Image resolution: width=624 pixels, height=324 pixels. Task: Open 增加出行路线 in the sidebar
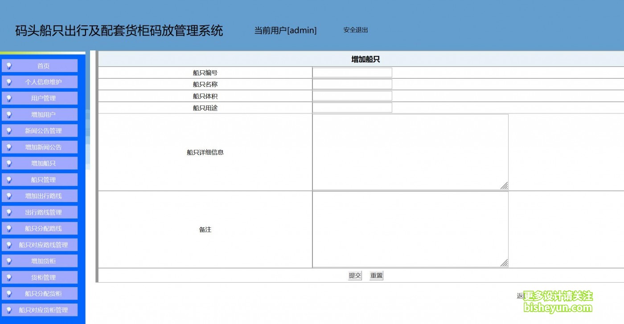coord(43,196)
